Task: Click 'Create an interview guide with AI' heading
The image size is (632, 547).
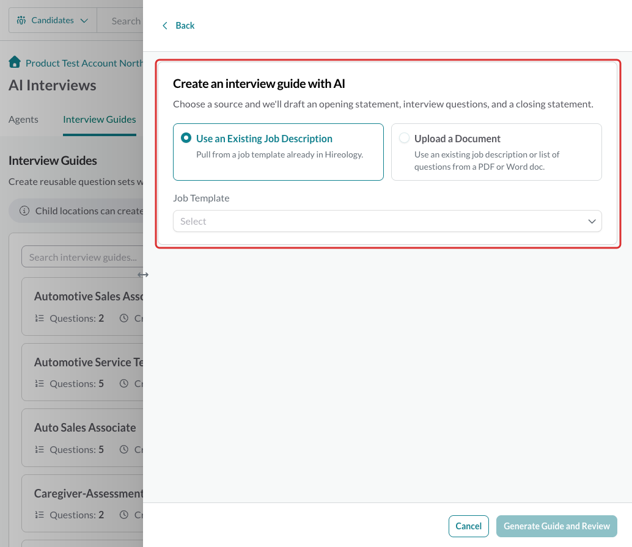Action: pyautogui.click(x=259, y=84)
